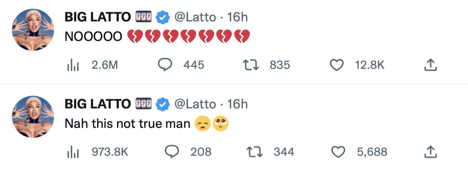Retweet the 'Nah this not true man' tweet

[255, 152]
